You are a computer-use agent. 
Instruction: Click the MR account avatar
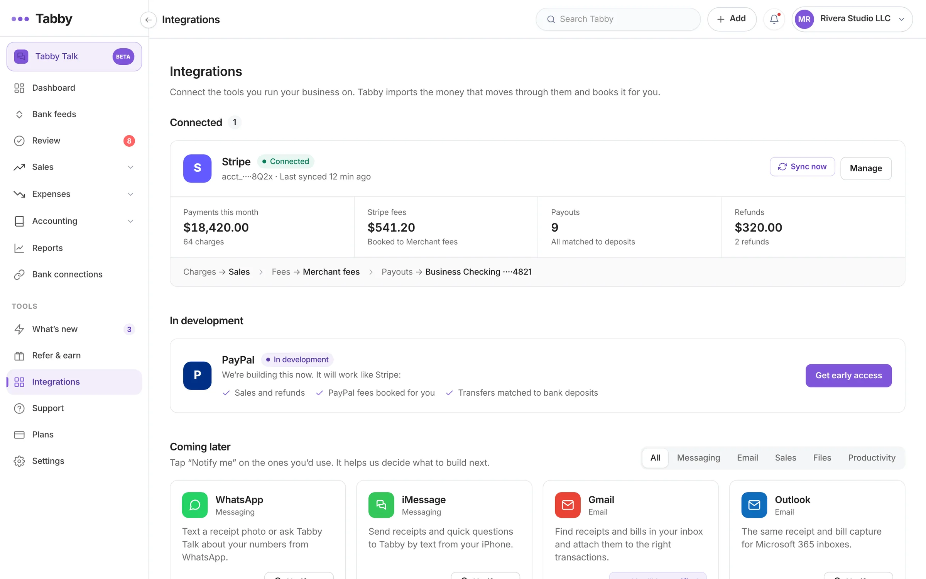804,19
